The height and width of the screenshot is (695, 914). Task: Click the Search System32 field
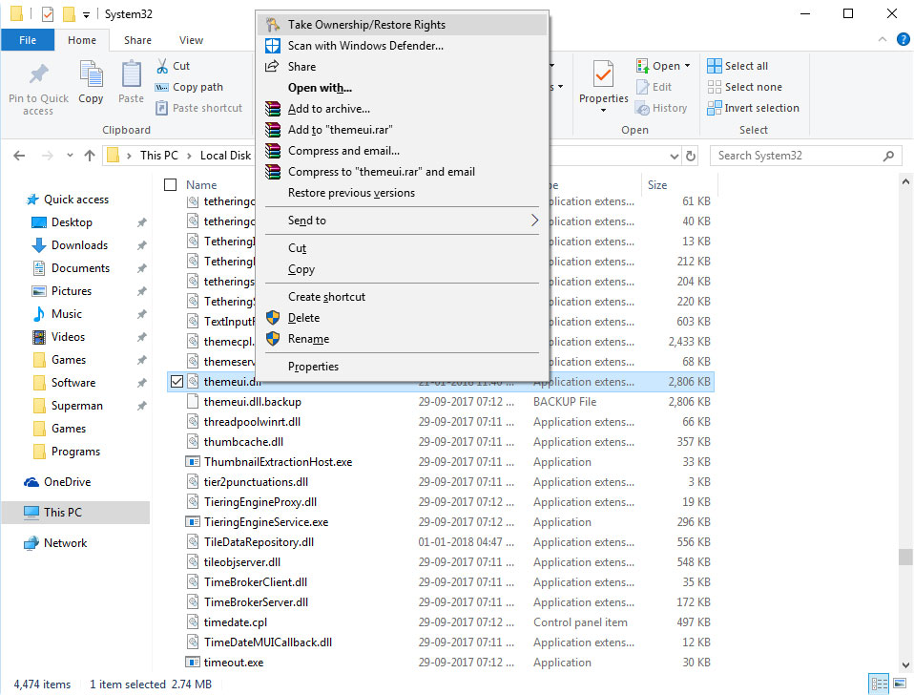point(805,156)
